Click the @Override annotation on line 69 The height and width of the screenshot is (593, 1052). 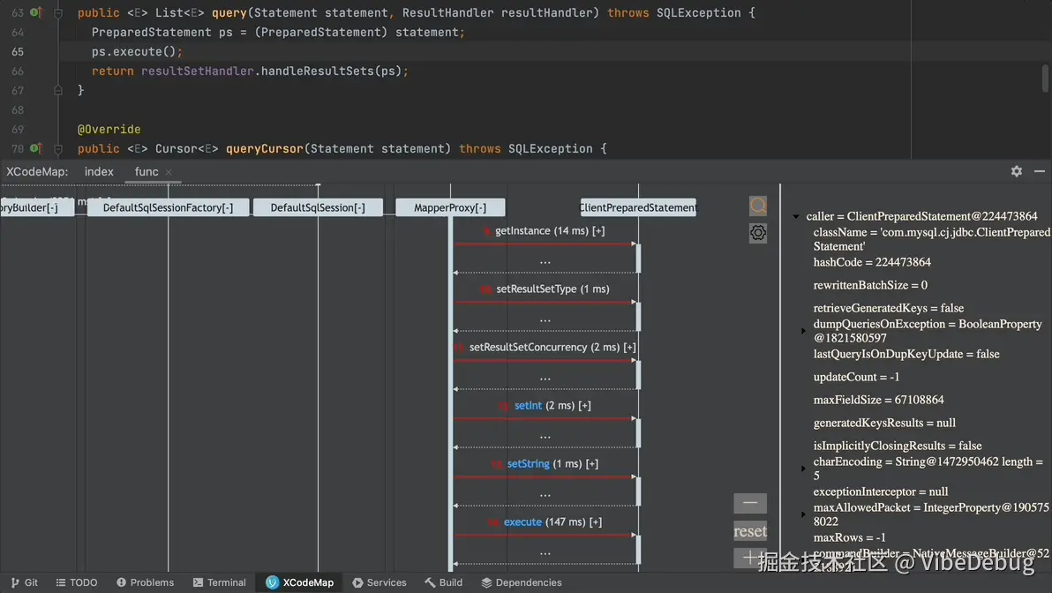click(x=109, y=130)
